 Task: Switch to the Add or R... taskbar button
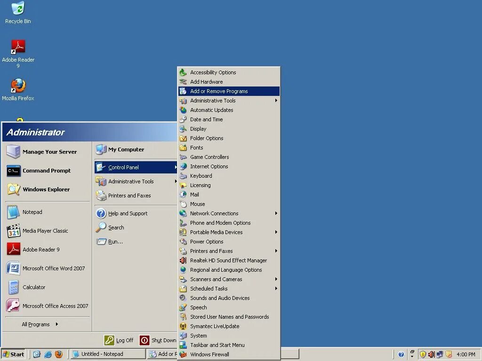[x=162, y=354]
